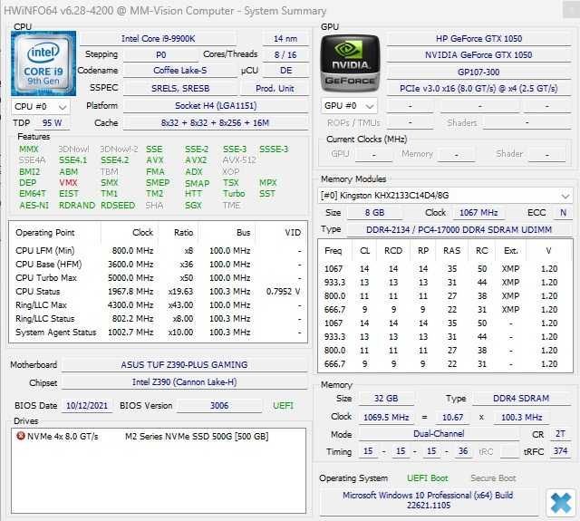580x521 pixels.
Task: Click the 8 / 16 cores/threads value
Action: pos(285,54)
